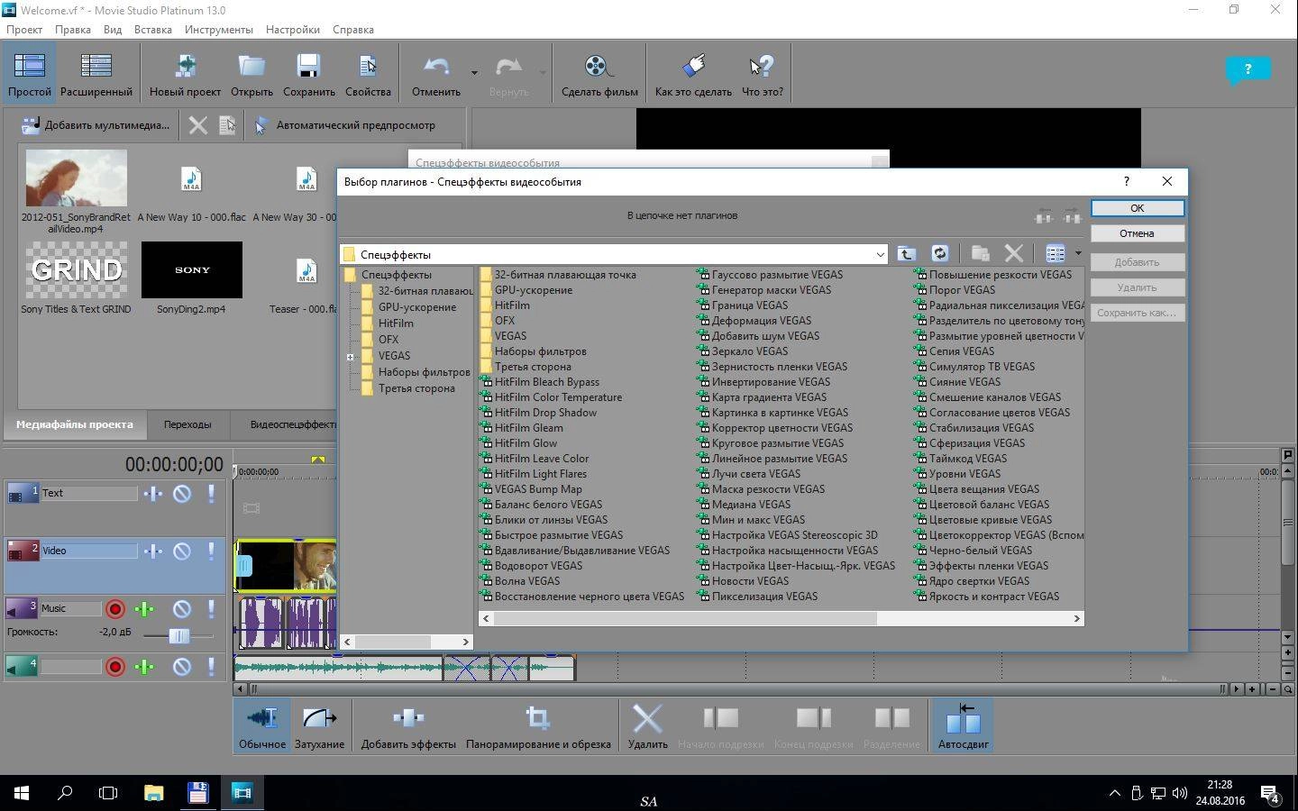Click Обычное editing tool
This screenshot has height=811, width=1298.
pos(262,725)
